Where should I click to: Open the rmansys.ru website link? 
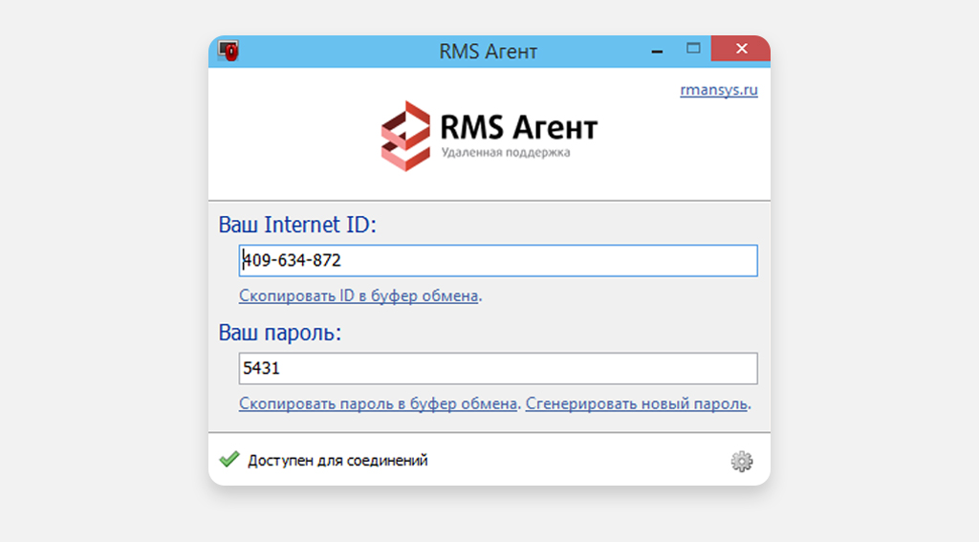point(719,90)
